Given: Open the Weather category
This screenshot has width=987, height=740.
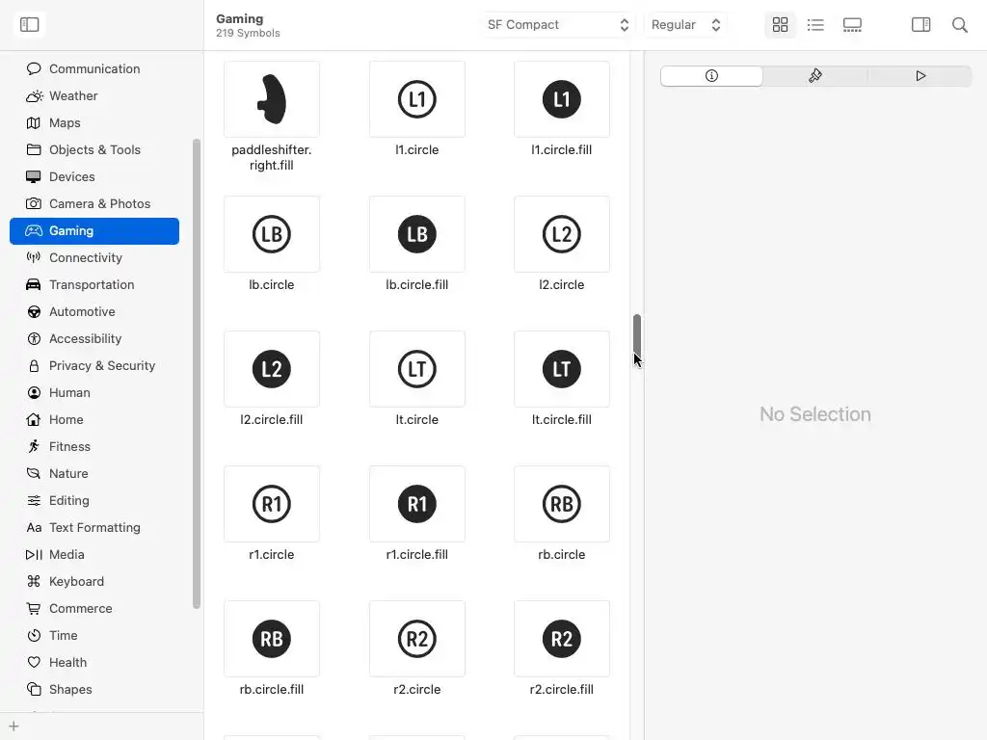Looking at the screenshot, I should pyautogui.click(x=94, y=95).
